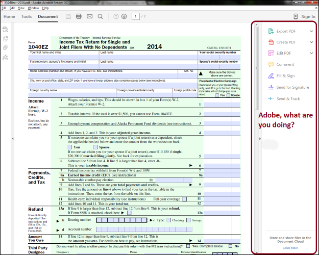
Task: Open the Attachments paperclip panel
Action: pos(6,47)
